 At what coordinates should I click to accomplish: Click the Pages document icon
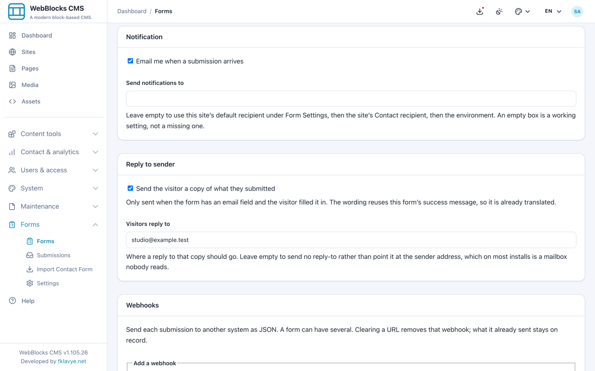[x=13, y=69]
